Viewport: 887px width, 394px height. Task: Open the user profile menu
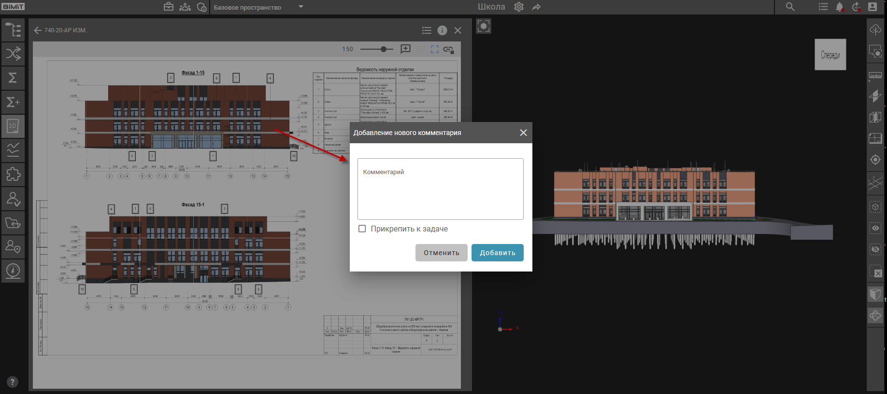(x=873, y=7)
